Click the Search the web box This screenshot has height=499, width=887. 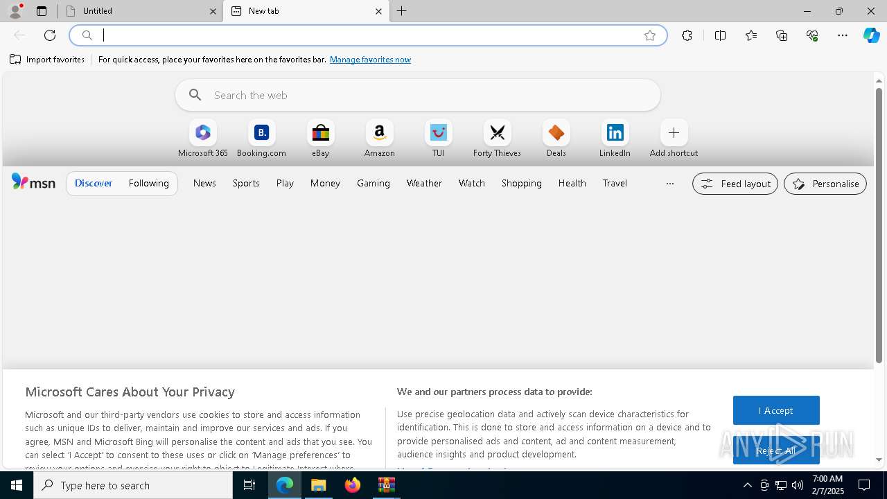click(418, 95)
